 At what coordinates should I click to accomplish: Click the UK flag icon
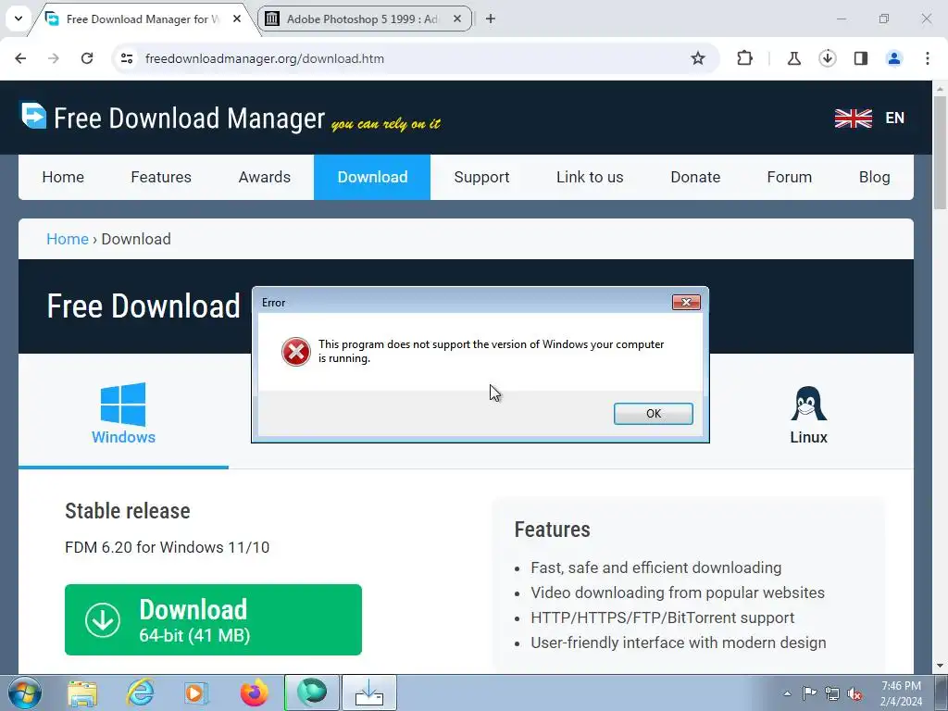pyautogui.click(x=853, y=118)
